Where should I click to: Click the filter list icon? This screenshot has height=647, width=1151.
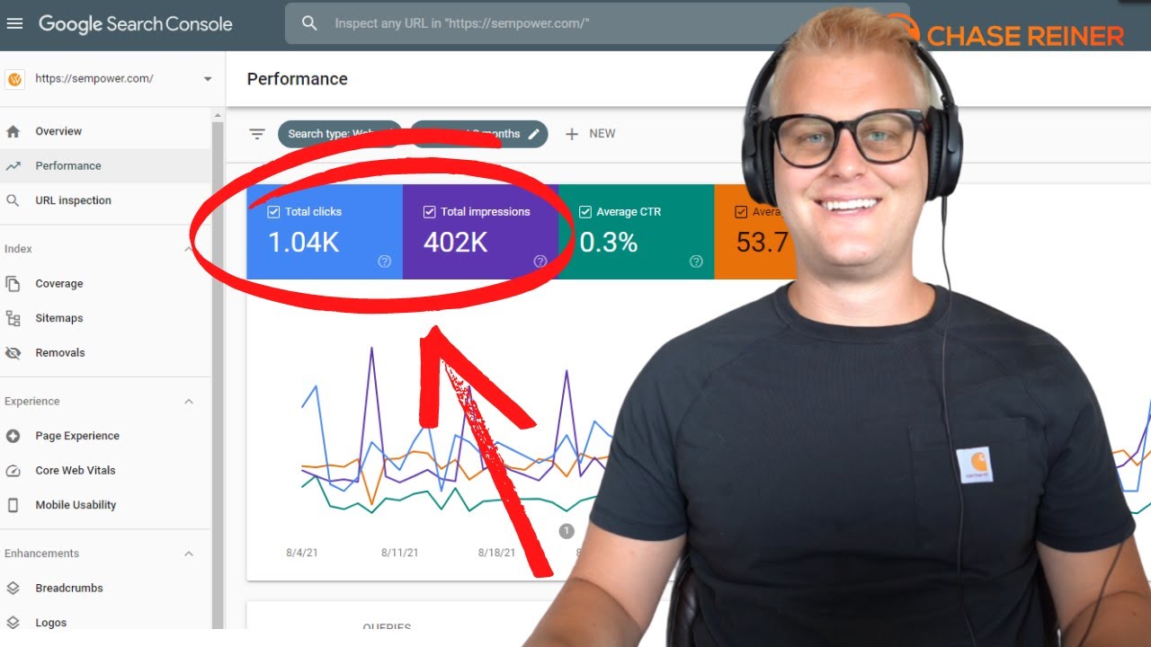point(257,134)
